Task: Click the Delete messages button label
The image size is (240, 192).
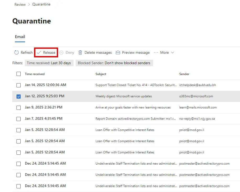Action: pyautogui.click(x=98, y=52)
